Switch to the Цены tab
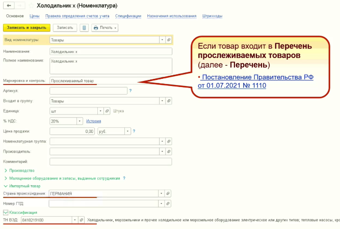The height and width of the screenshot is (229, 340). click(35, 16)
